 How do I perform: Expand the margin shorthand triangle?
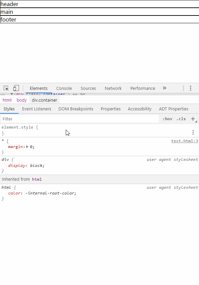pyautogui.click(x=27, y=147)
